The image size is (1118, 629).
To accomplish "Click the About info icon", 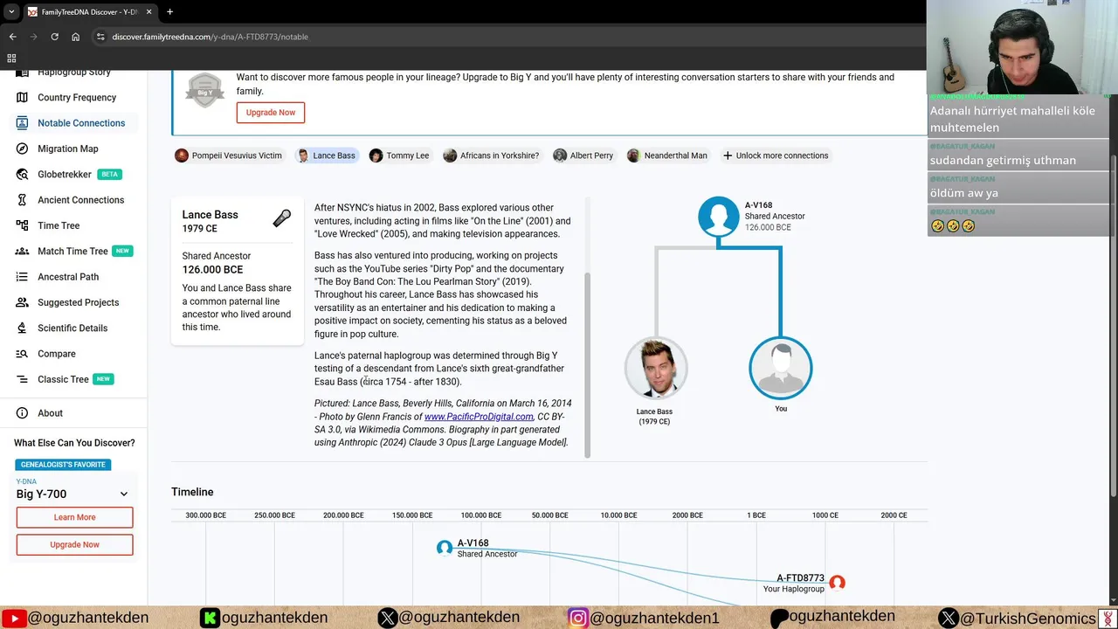I will point(22,413).
